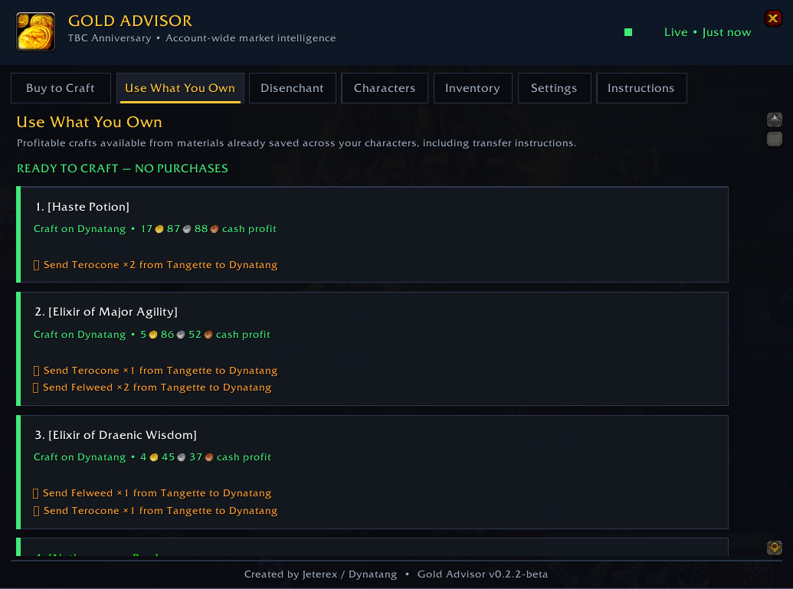Open the Characters tab
Viewport: 793px width, 589px height.
pos(385,88)
